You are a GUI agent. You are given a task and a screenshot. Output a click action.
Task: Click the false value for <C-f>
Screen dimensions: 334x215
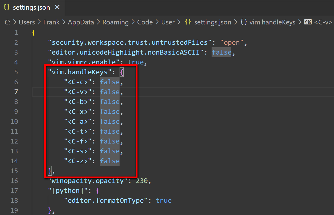[110, 141]
